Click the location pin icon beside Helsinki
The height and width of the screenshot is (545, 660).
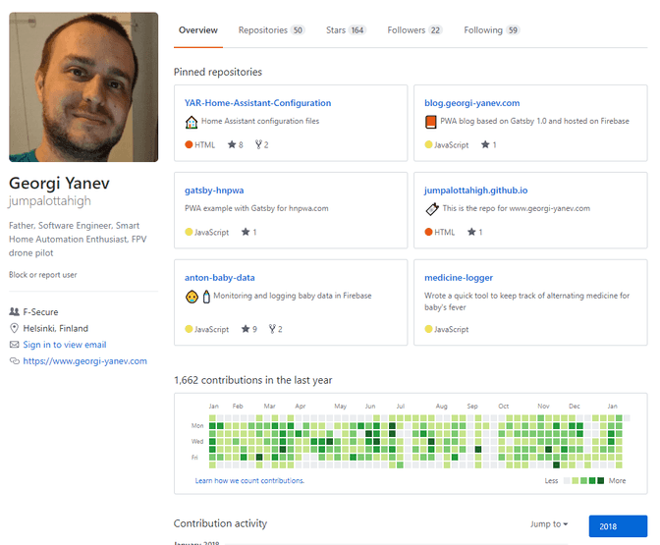tap(15, 328)
